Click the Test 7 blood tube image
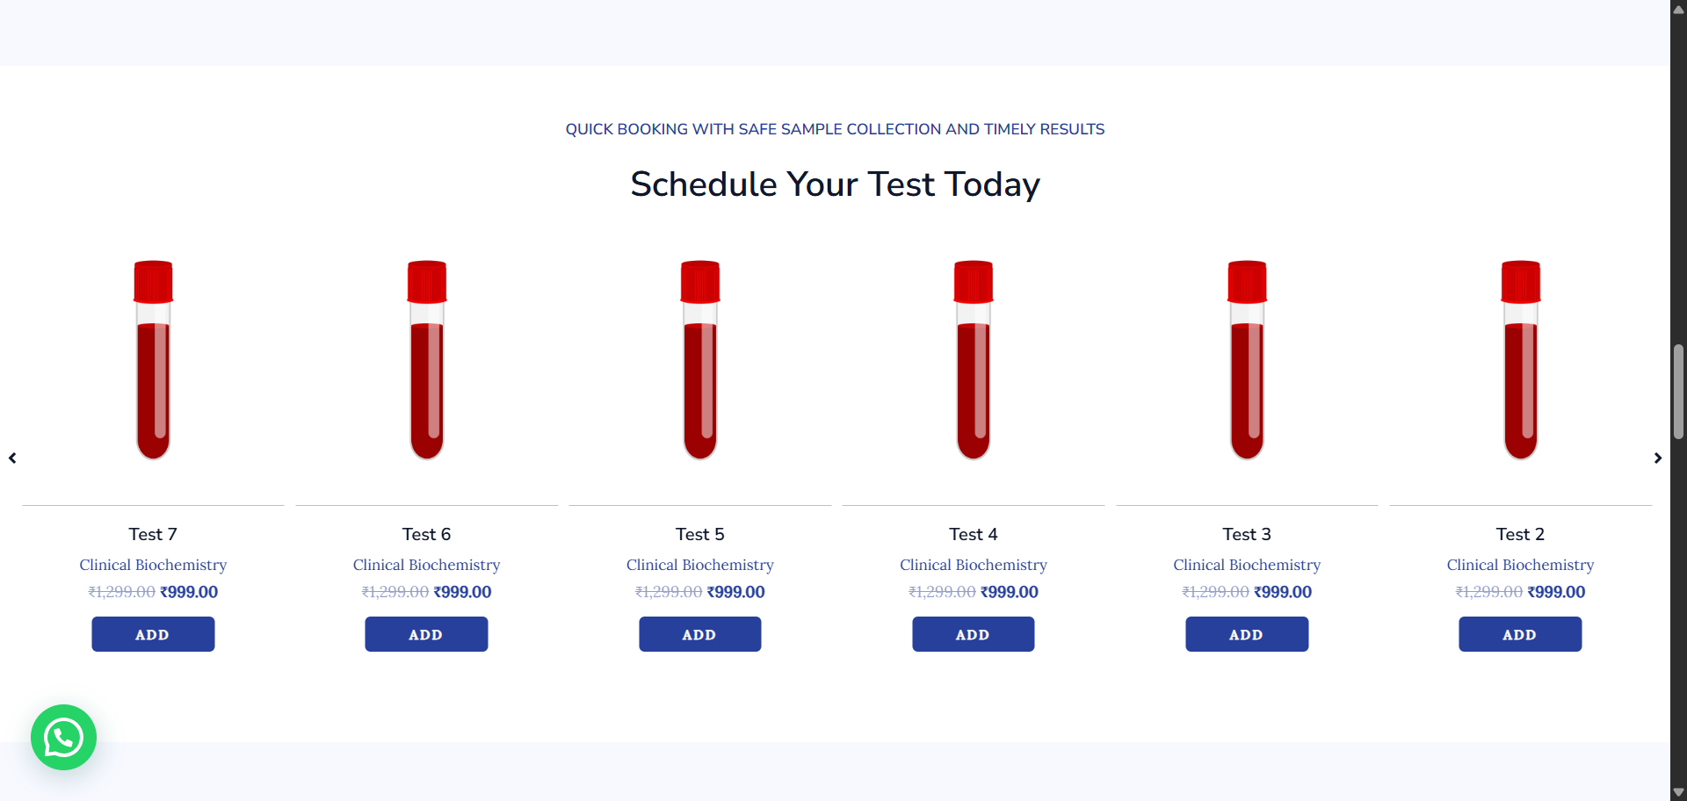This screenshot has width=1687, height=801. click(153, 360)
